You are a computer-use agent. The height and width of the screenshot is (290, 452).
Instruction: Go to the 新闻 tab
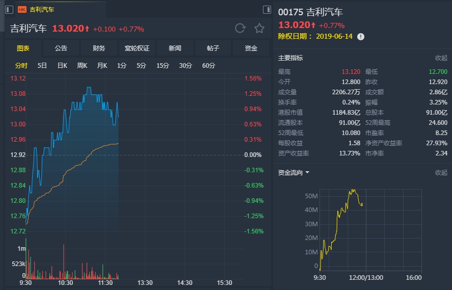[x=175, y=48]
